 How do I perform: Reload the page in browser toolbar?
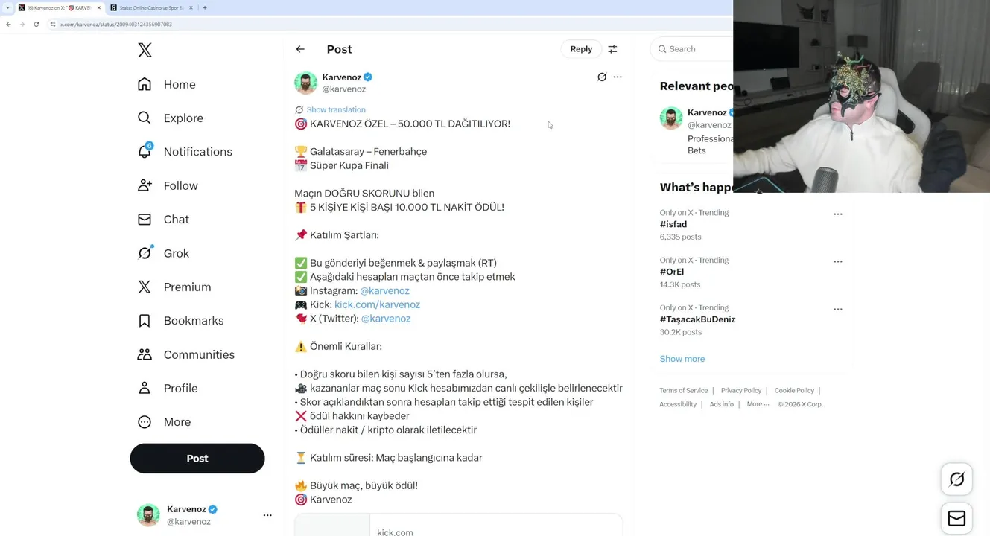tap(36, 24)
